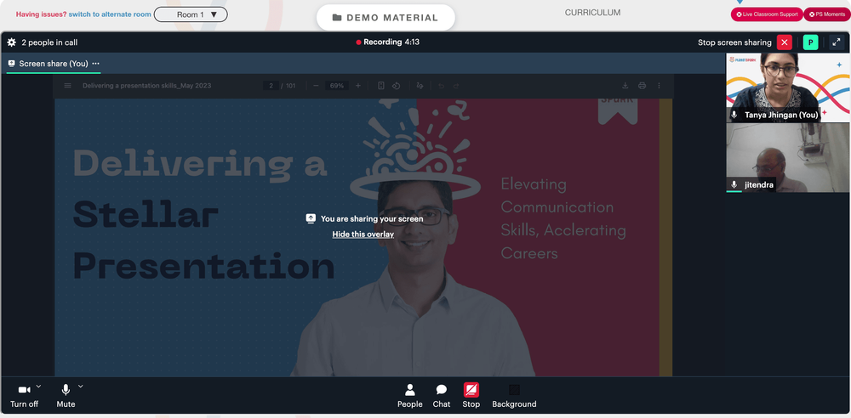Click the 2 people in call label
Image resolution: width=851 pixels, height=418 pixels.
(49, 42)
